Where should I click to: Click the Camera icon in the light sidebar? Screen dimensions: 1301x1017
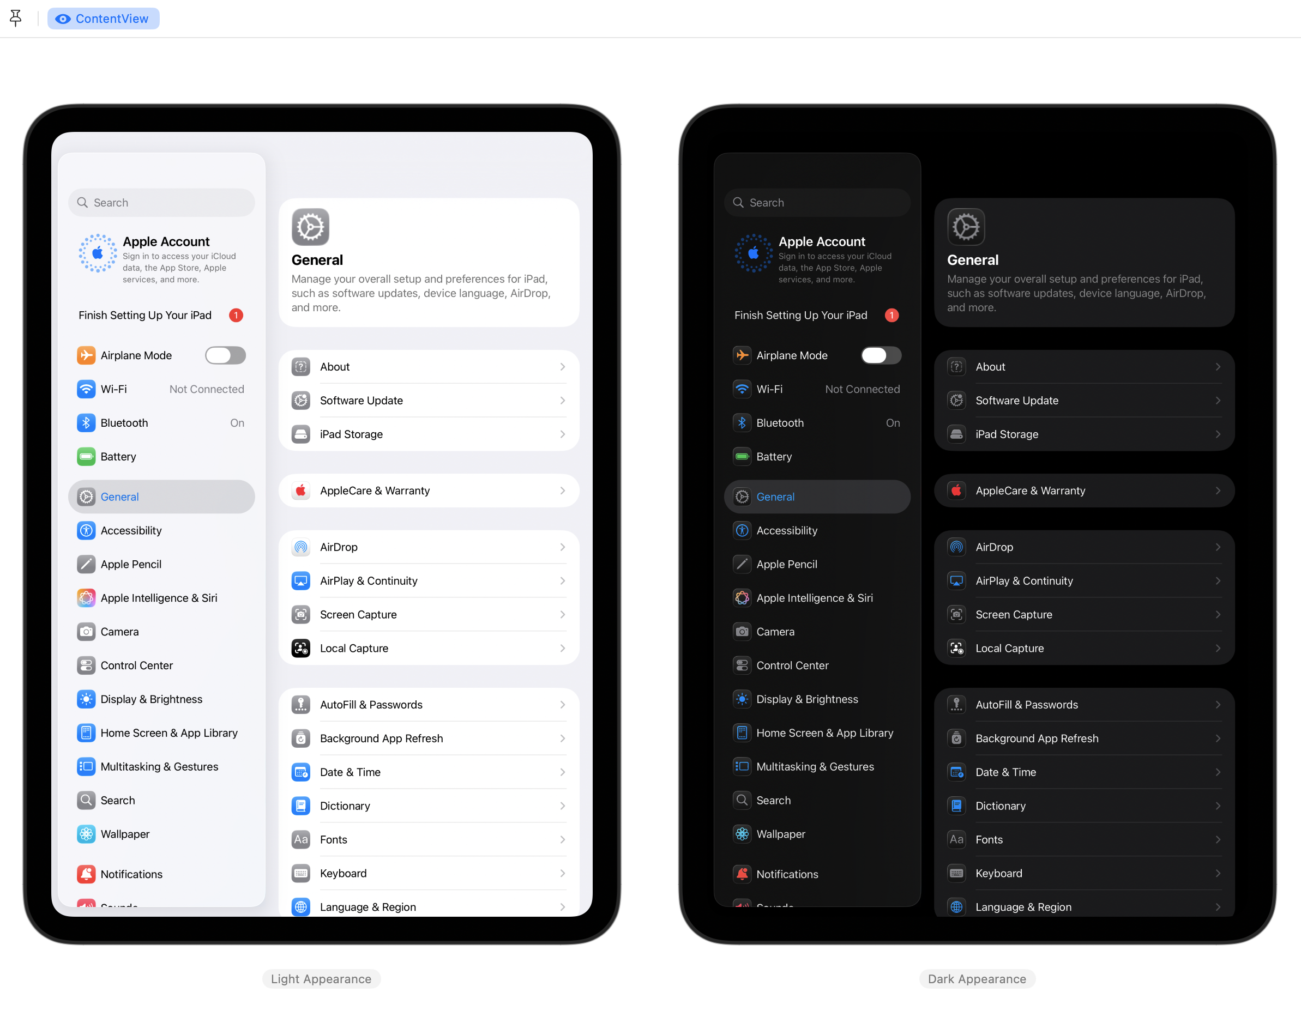coord(86,632)
